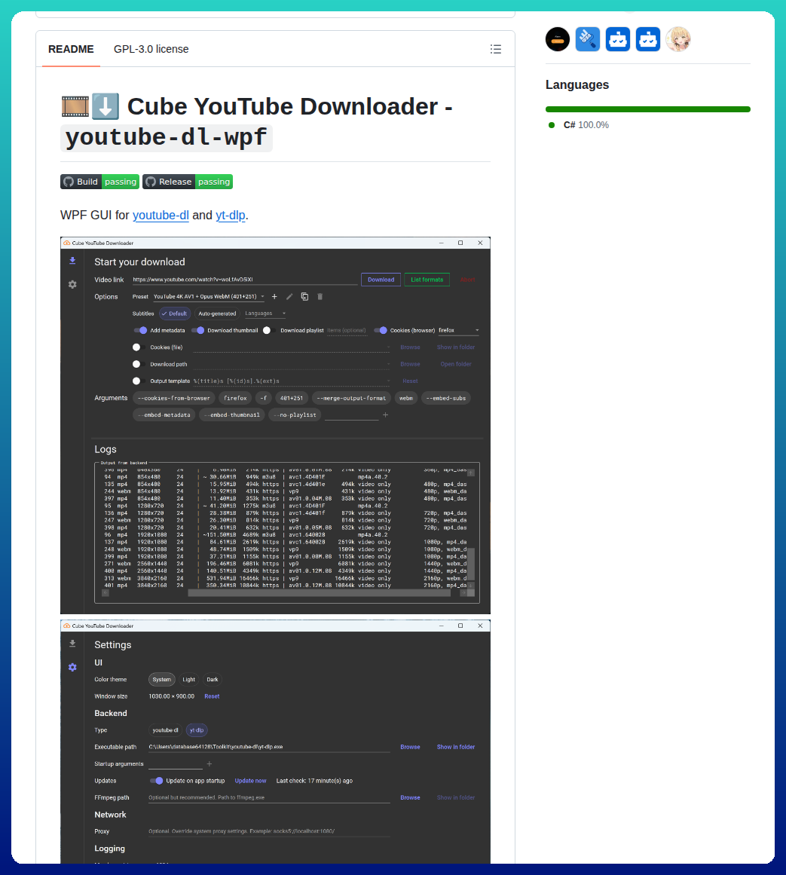The width and height of the screenshot is (786, 875).
Task: Click the Build passing badge
Action: [x=100, y=182]
